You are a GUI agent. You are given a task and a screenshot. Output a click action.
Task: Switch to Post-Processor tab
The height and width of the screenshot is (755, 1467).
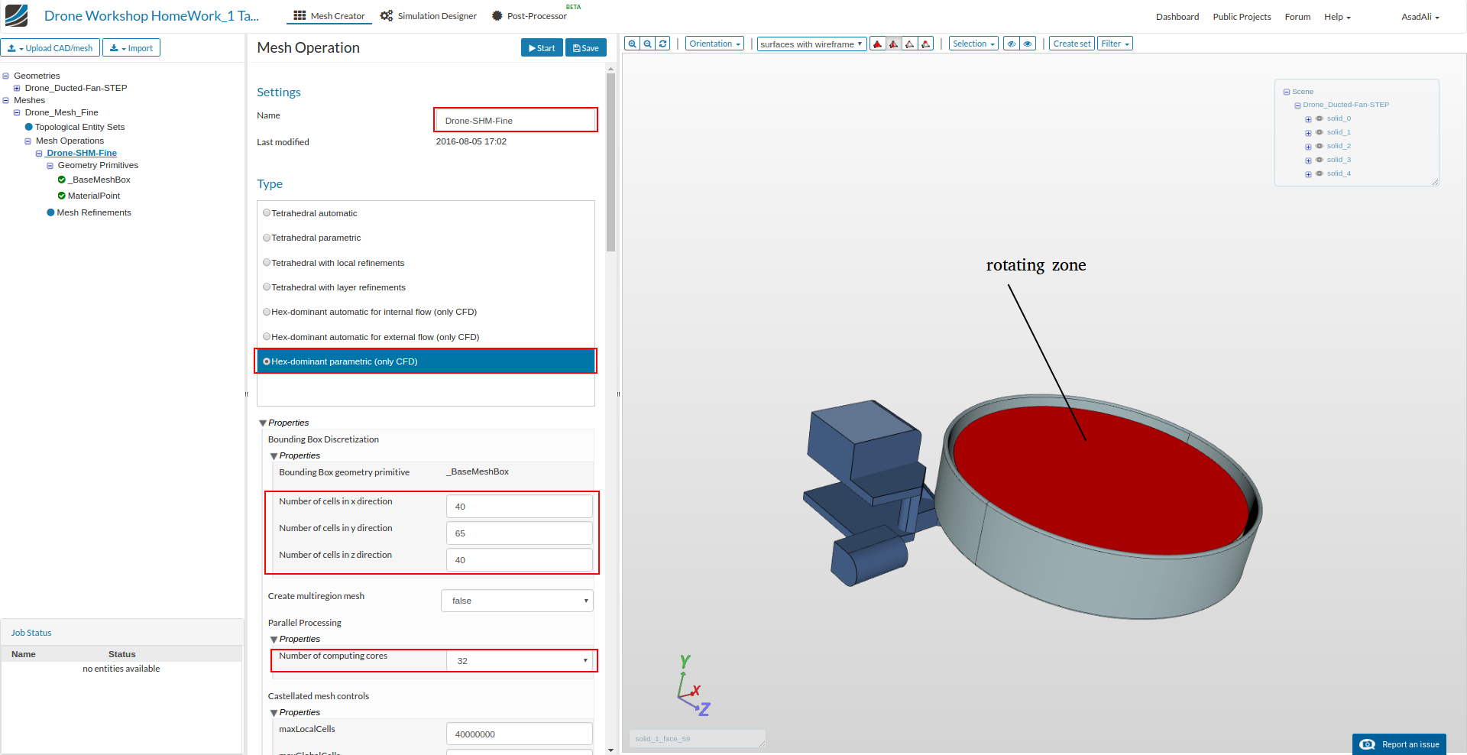tap(529, 15)
